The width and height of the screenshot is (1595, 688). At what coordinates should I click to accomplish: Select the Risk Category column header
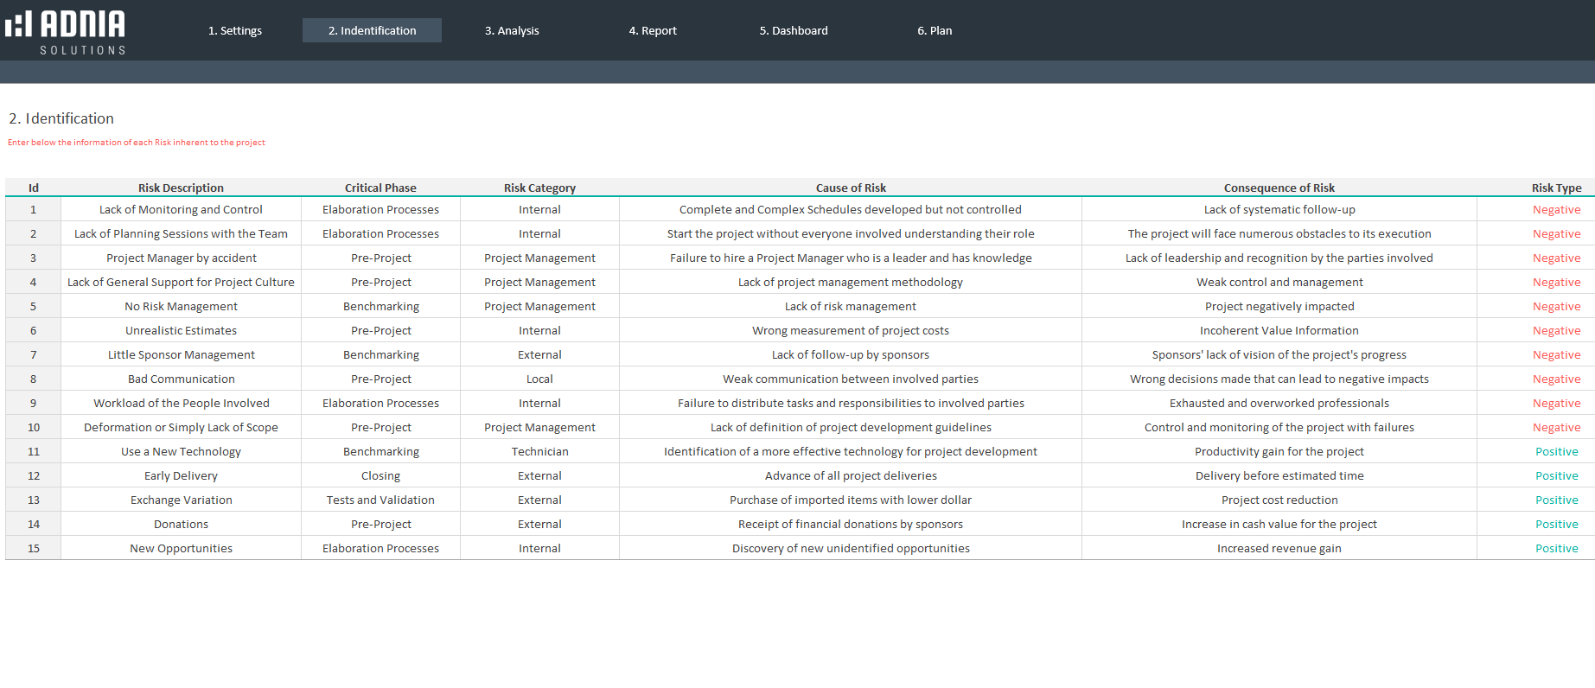(539, 188)
